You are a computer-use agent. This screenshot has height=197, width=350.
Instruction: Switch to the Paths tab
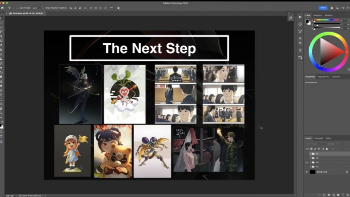click(x=328, y=138)
